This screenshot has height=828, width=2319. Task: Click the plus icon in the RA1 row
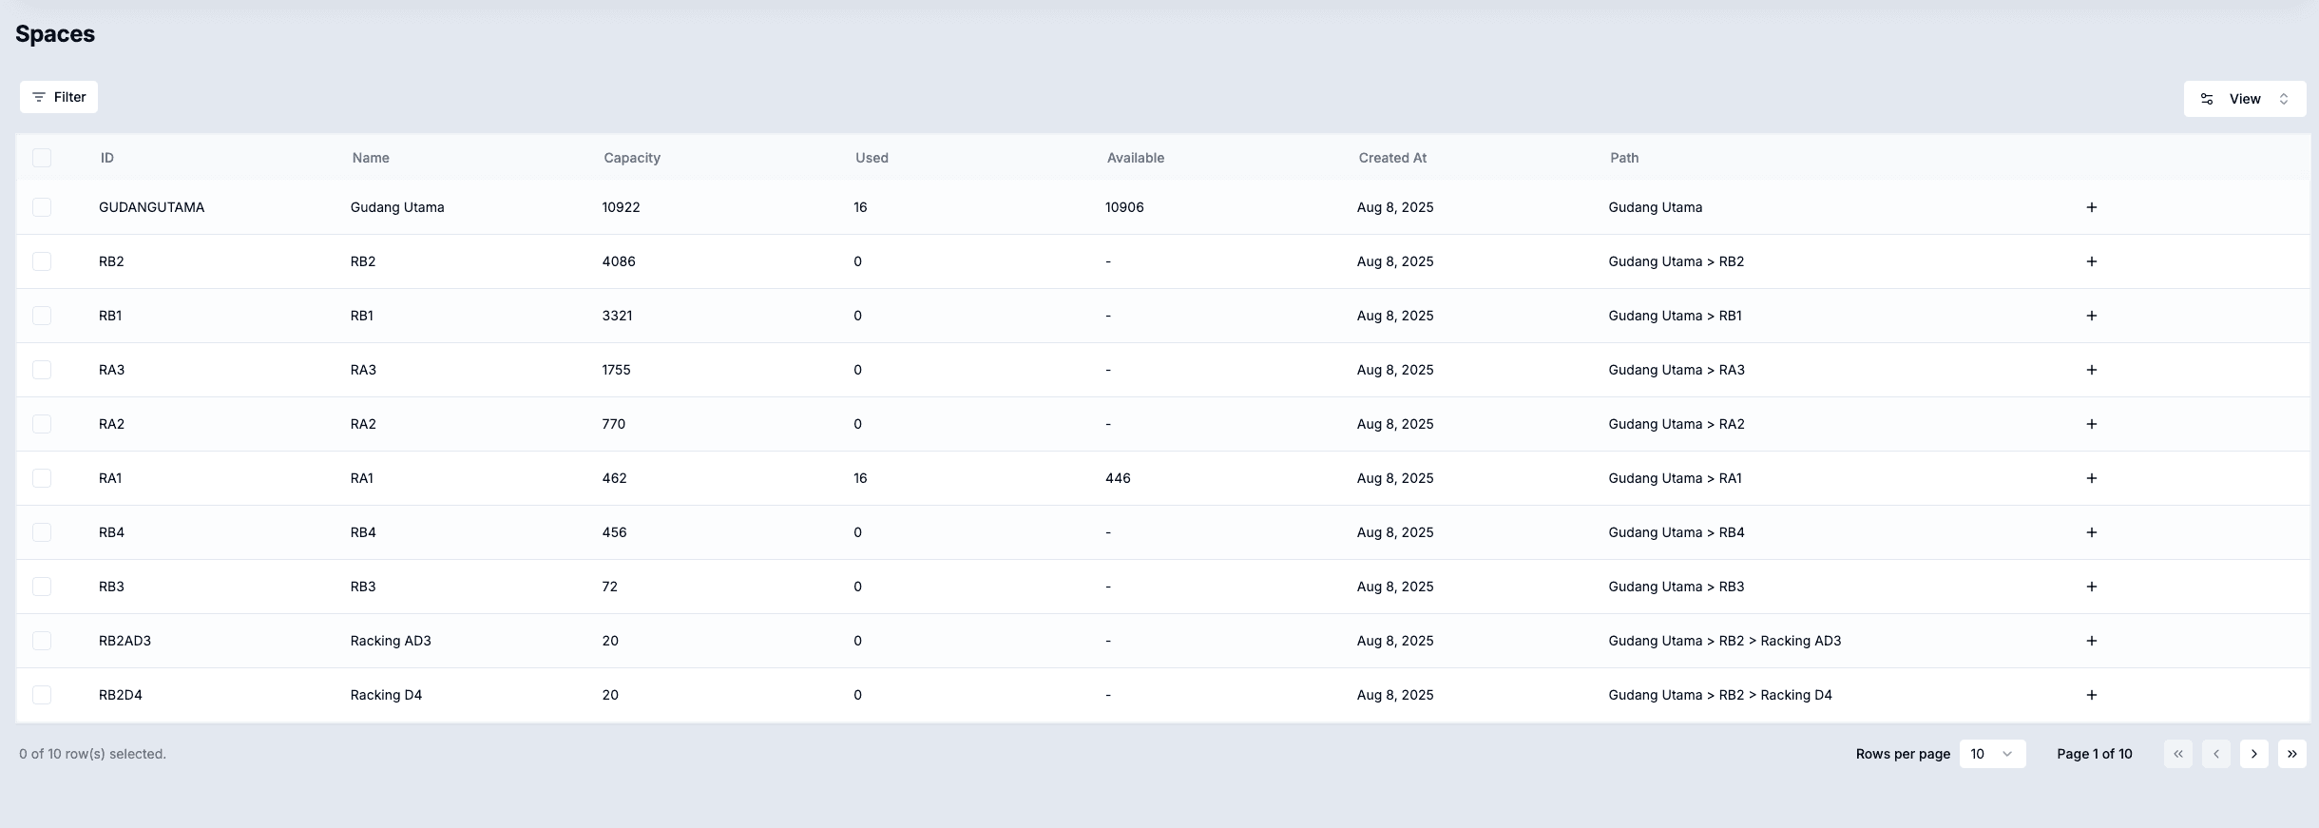click(x=2091, y=478)
